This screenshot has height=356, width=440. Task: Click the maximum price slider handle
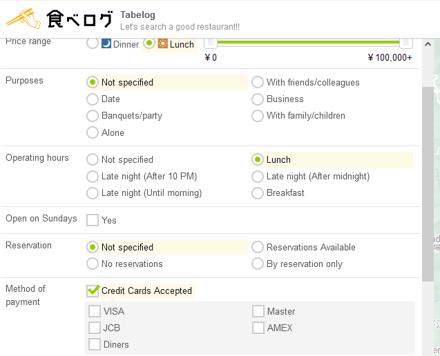click(x=405, y=43)
